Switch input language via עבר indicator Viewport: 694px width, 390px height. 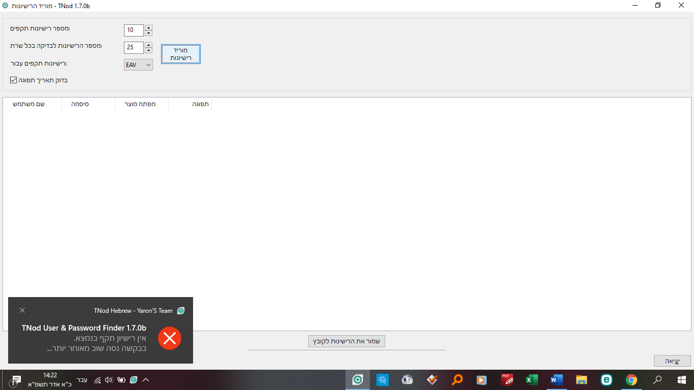[x=82, y=380]
